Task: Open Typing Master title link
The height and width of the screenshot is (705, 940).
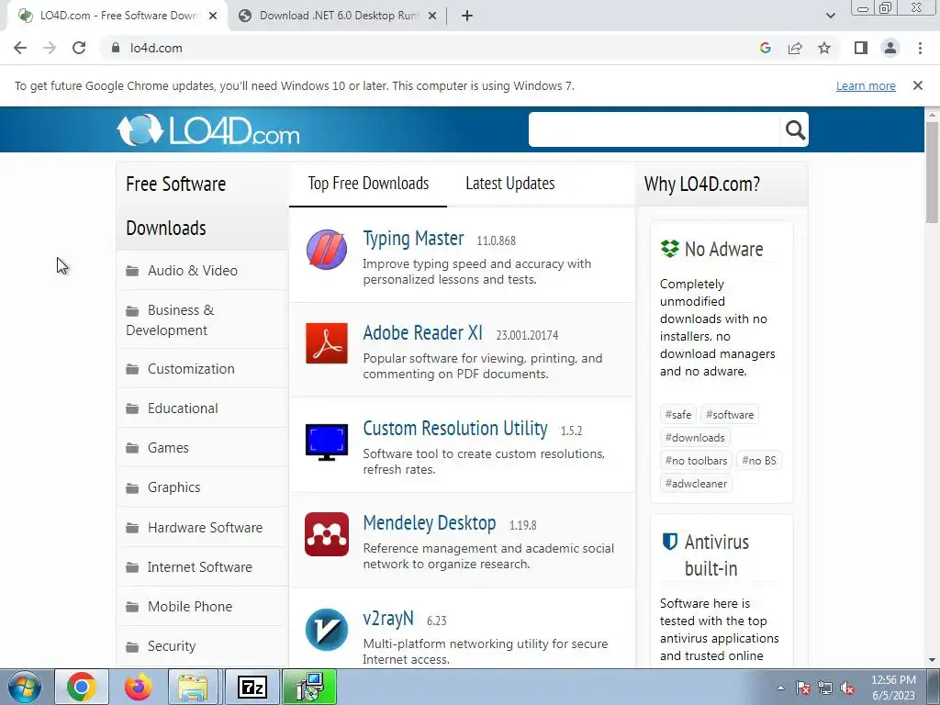Action: point(413,239)
